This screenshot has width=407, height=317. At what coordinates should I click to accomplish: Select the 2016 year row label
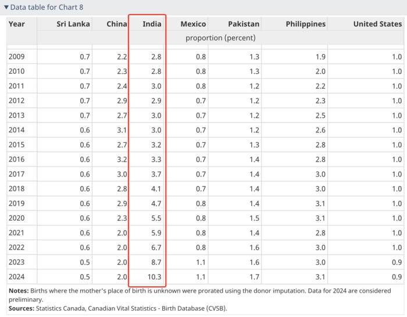(17, 160)
